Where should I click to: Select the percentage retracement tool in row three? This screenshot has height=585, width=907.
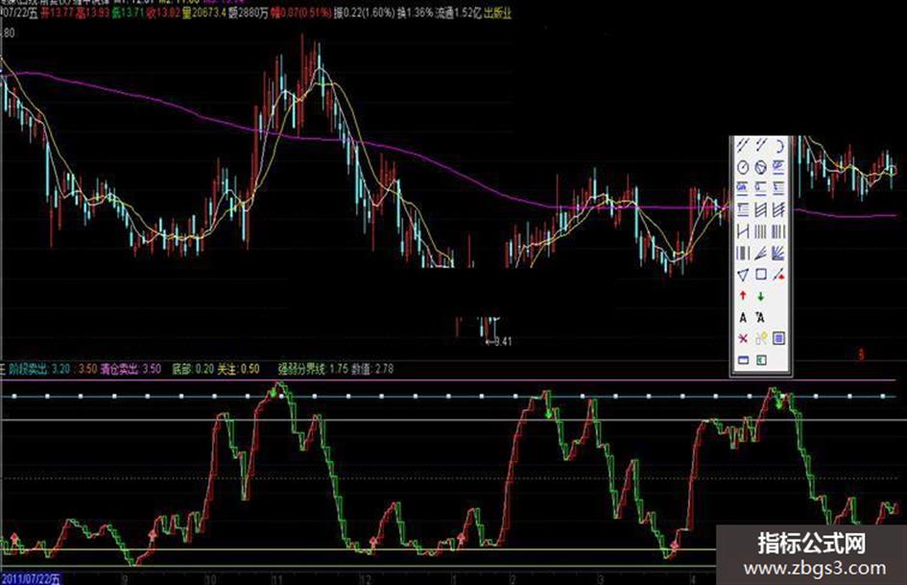pos(743,187)
